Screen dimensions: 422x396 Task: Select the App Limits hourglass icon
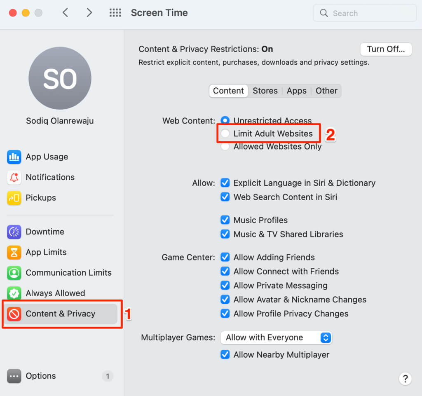pos(14,253)
